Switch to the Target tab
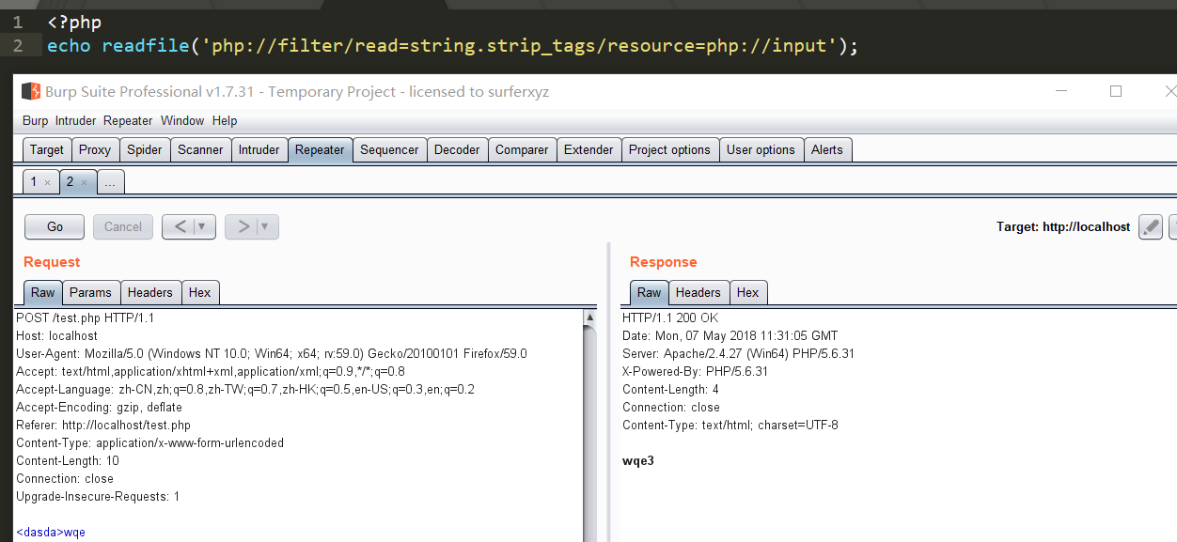Screen dimensions: 1177x542 (x=47, y=149)
